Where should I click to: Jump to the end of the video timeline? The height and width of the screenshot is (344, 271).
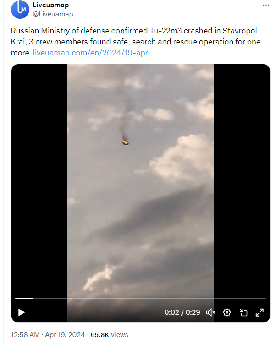266,299
